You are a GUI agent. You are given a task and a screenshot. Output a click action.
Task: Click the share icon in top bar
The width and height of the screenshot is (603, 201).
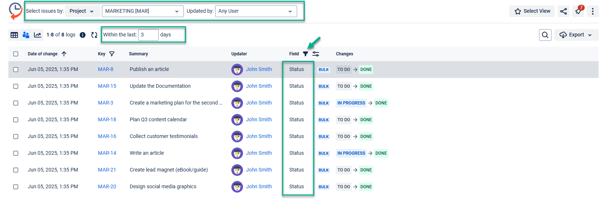(564, 11)
